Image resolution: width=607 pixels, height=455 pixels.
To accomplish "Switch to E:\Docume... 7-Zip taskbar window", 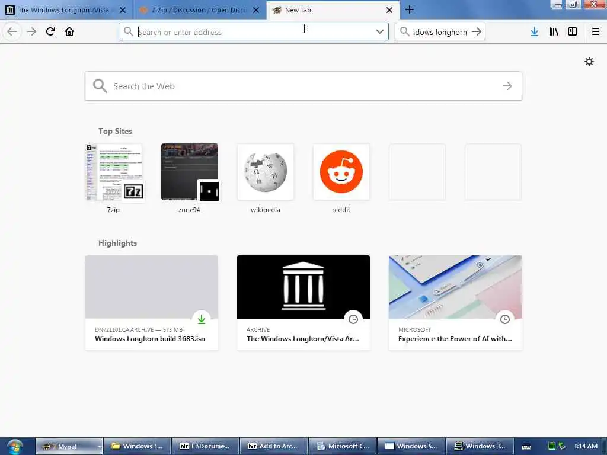I will point(205,446).
